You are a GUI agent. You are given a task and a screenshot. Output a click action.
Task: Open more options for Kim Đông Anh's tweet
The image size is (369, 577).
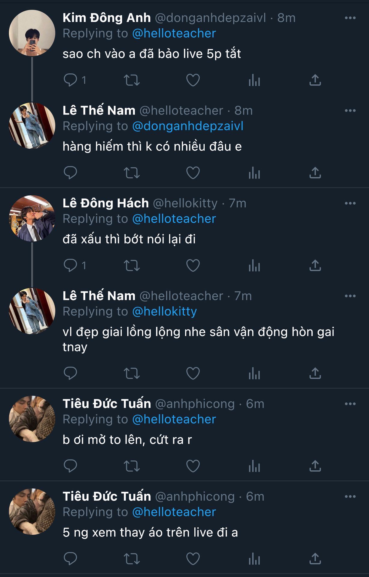tap(350, 18)
